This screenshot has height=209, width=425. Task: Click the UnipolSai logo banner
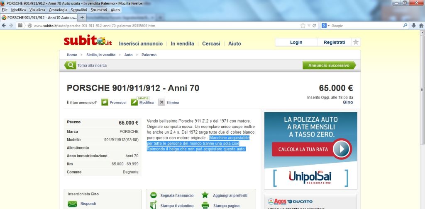[310, 178]
